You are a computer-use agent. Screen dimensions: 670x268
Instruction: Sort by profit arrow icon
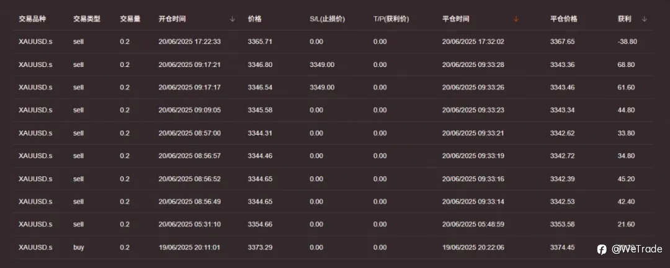coord(645,19)
